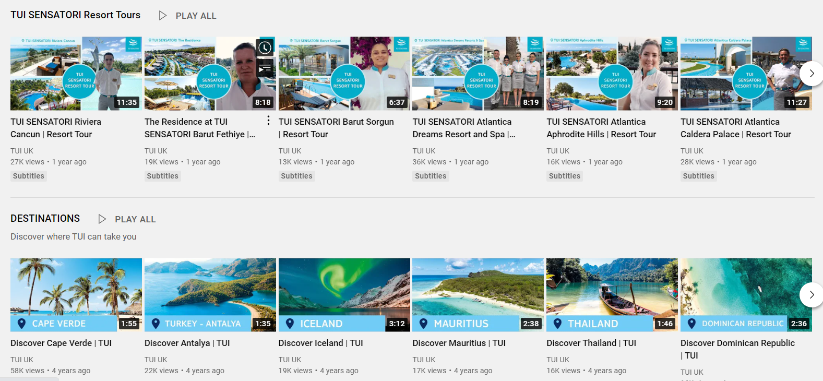Image resolution: width=823 pixels, height=381 pixels.
Task: Click TUI UK channel under Discover Thailand
Action: click(558, 360)
